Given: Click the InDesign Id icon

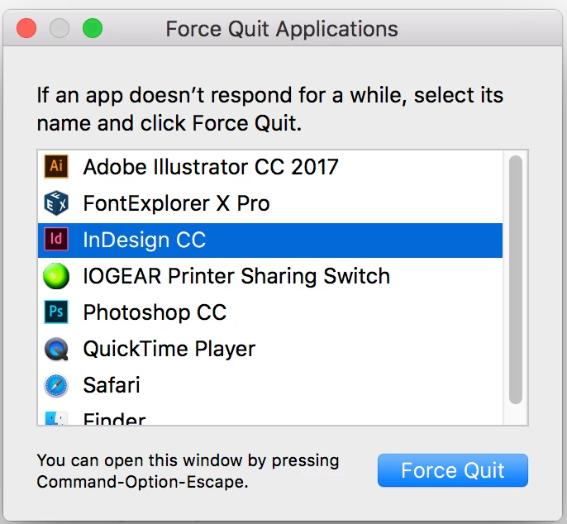Looking at the screenshot, I should point(56,239).
